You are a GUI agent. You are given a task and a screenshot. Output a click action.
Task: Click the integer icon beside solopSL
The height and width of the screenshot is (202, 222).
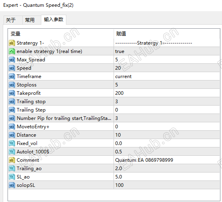[x=12, y=185]
